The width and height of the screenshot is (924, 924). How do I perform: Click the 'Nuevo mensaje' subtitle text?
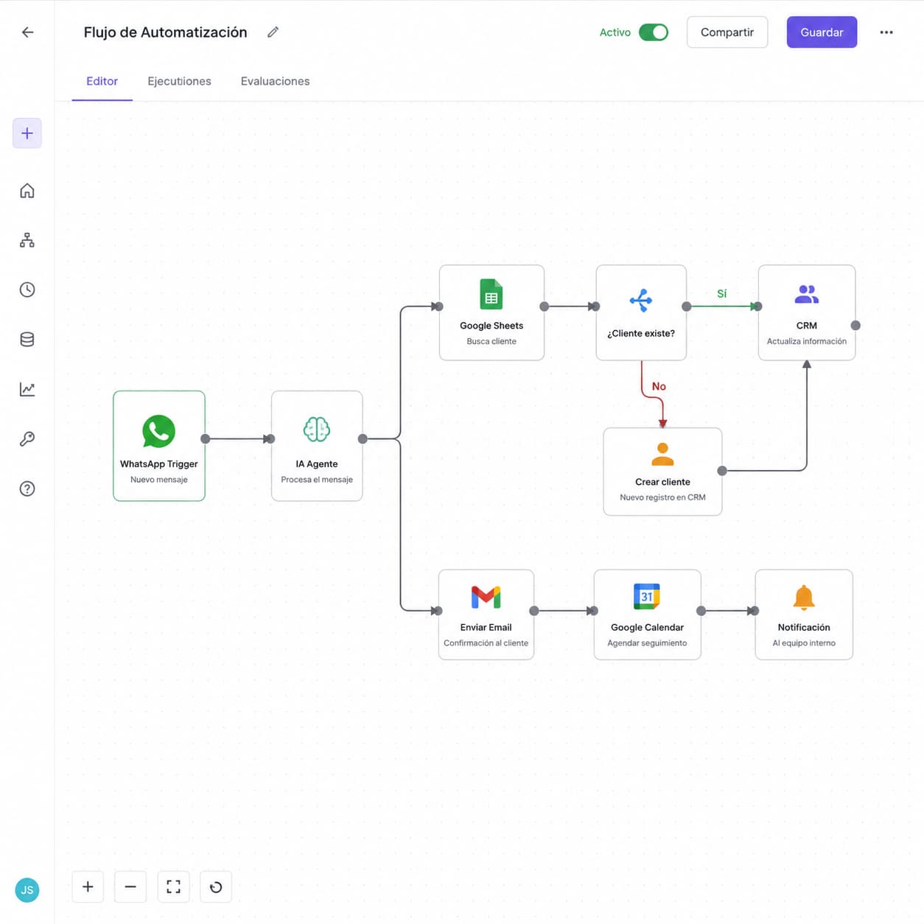(x=158, y=480)
